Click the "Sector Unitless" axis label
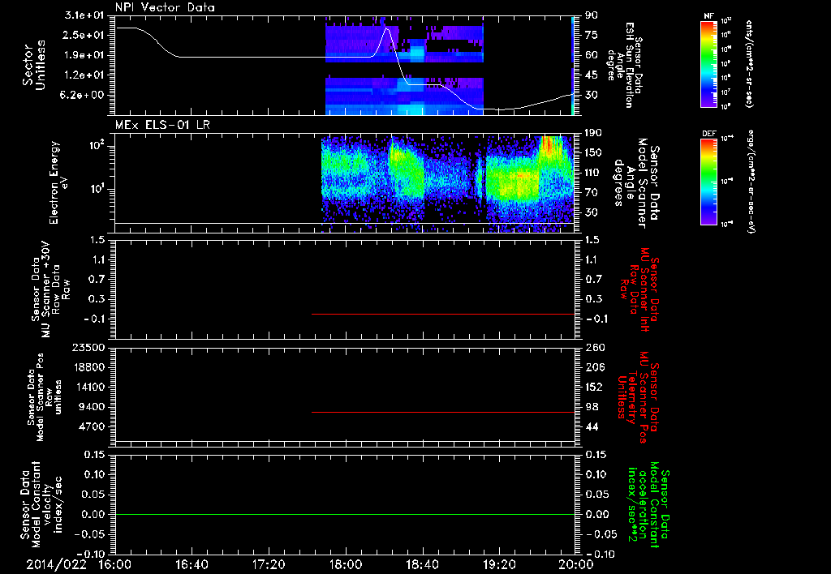The width and height of the screenshot is (831, 574). point(34,65)
